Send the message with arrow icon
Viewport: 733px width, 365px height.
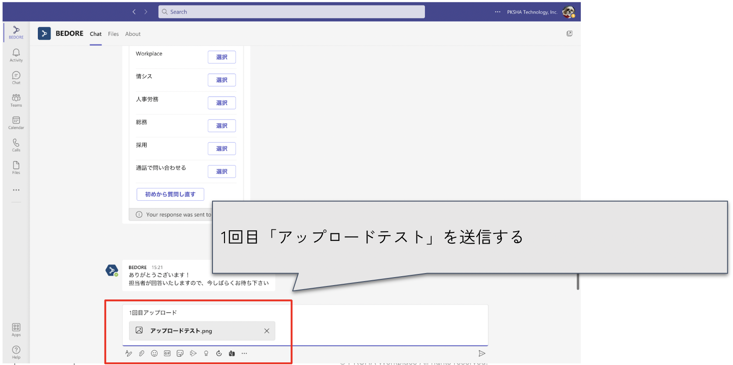482,353
